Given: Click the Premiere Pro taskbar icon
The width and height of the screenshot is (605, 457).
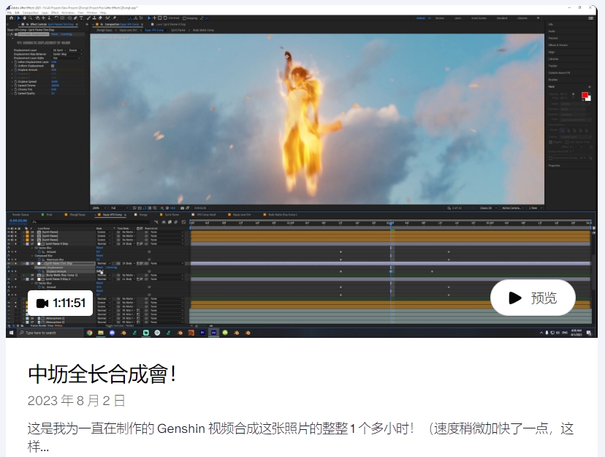Looking at the screenshot, I should (202, 333).
